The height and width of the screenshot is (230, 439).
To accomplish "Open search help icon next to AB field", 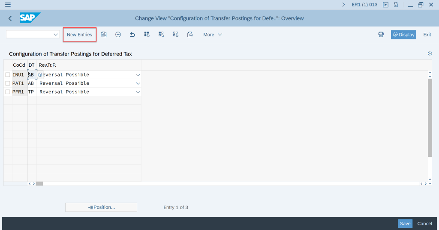I will 40,75.
